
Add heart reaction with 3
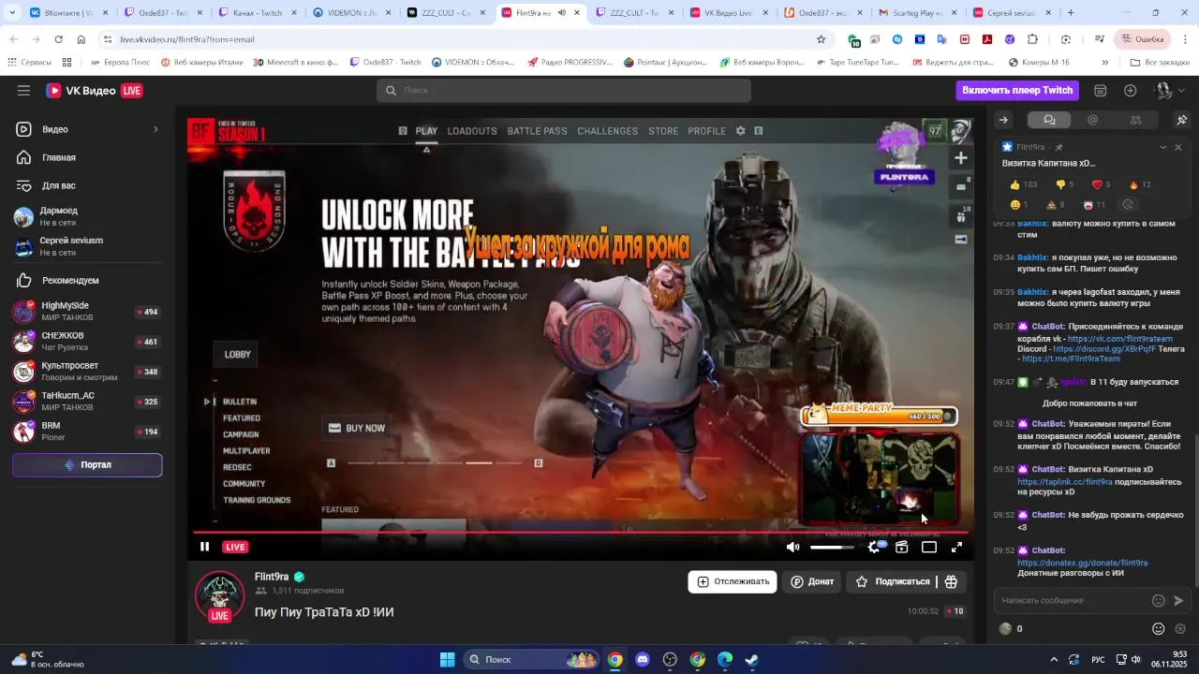coord(1101,184)
